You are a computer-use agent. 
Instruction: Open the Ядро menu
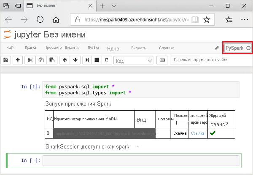[113, 48]
